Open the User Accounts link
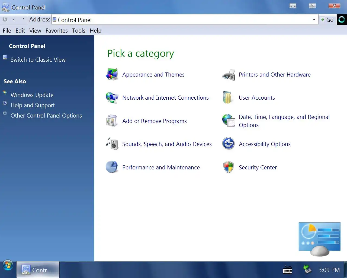This screenshot has width=347, height=278. 257,98
